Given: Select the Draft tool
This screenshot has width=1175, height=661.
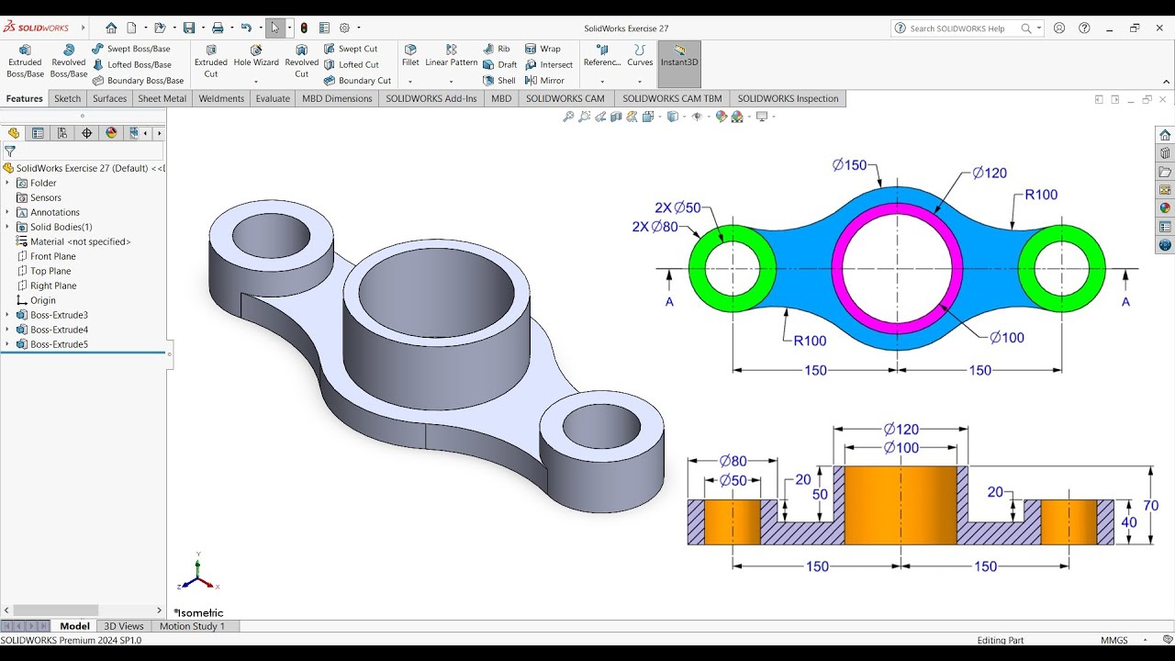Looking at the screenshot, I should click(499, 65).
